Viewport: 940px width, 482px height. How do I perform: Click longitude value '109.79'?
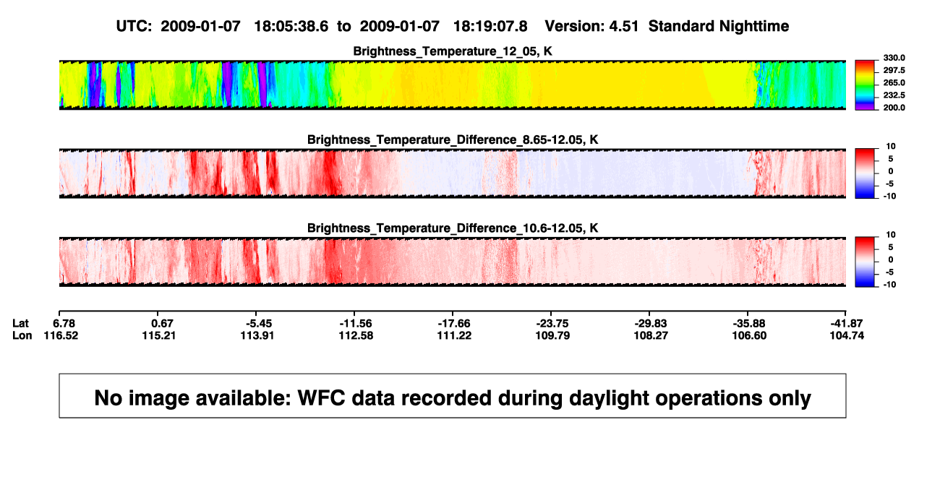[552, 335]
